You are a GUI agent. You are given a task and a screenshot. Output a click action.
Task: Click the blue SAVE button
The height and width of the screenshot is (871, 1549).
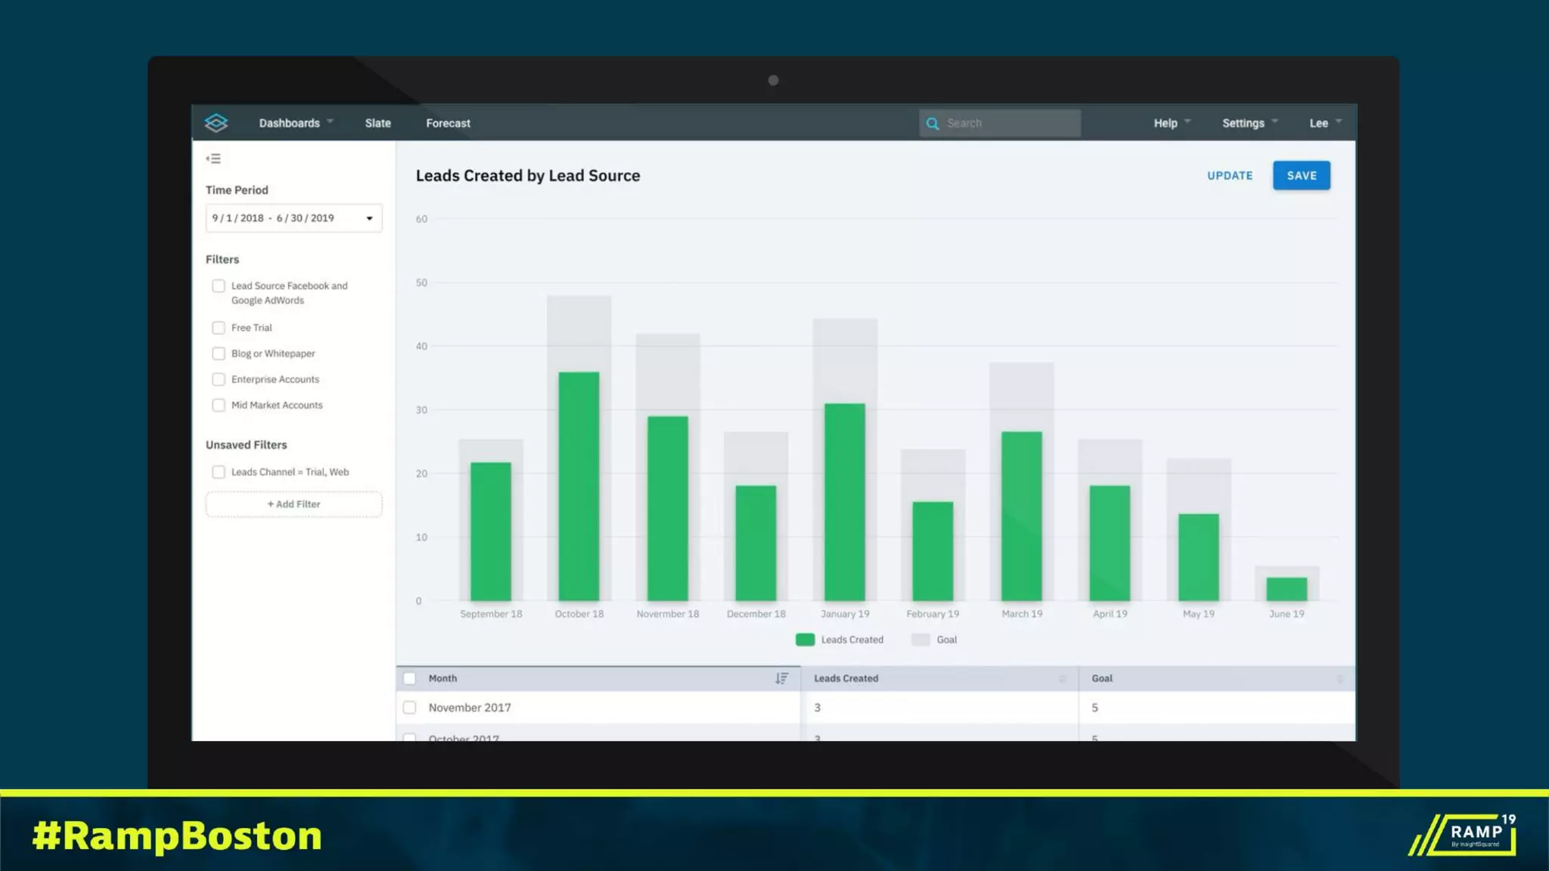click(1301, 175)
